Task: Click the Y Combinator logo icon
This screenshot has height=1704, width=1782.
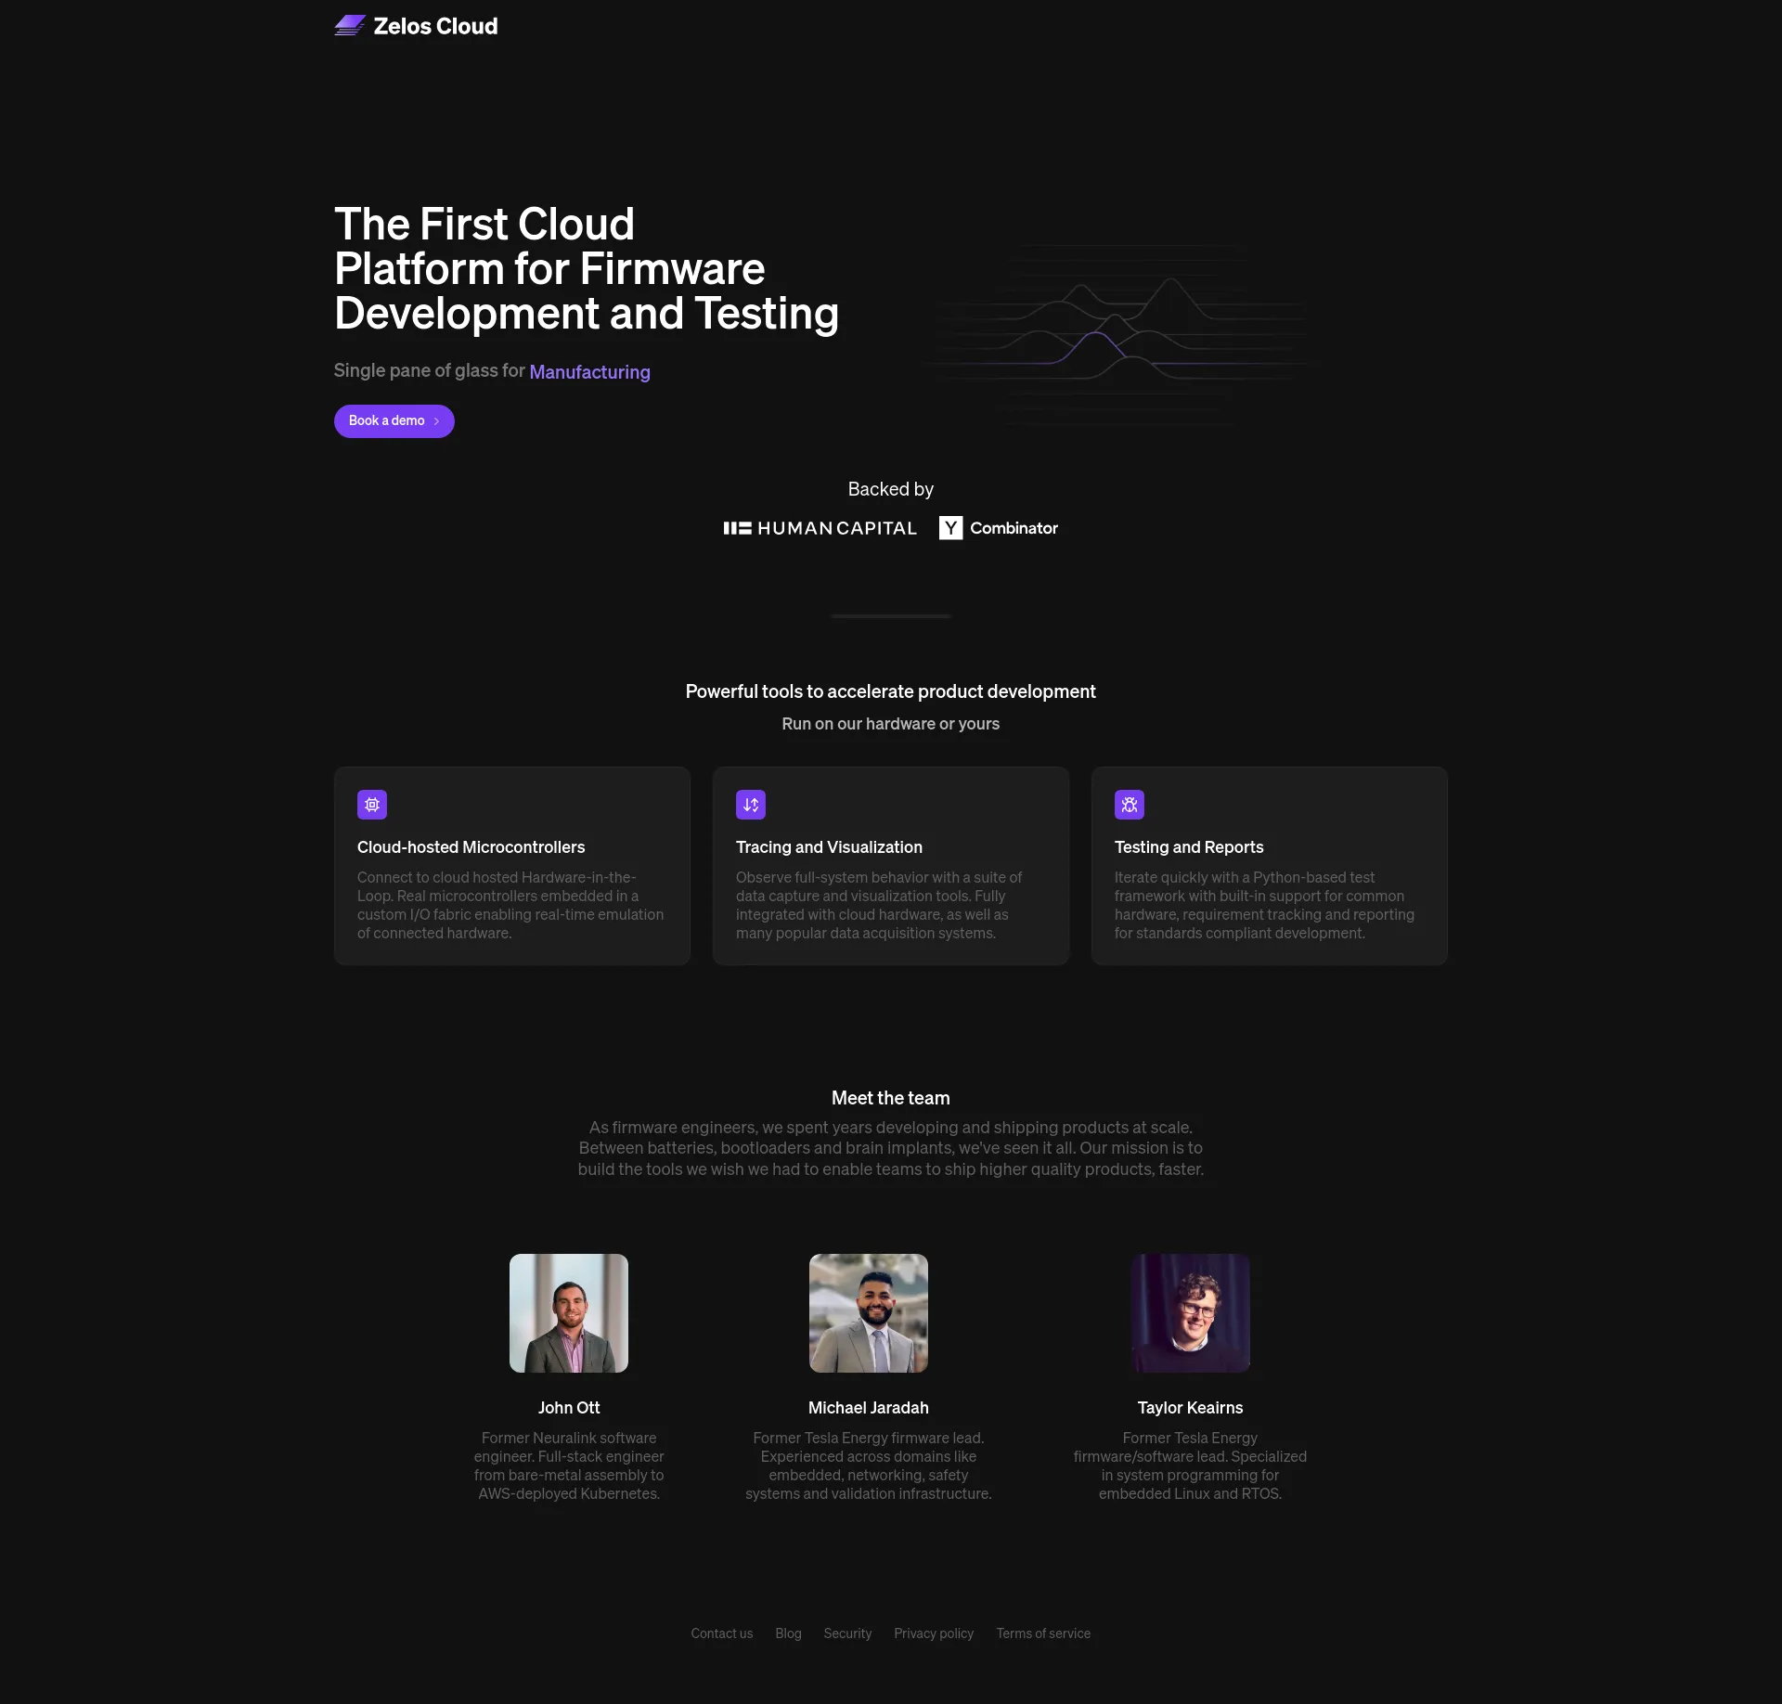Action: (949, 526)
